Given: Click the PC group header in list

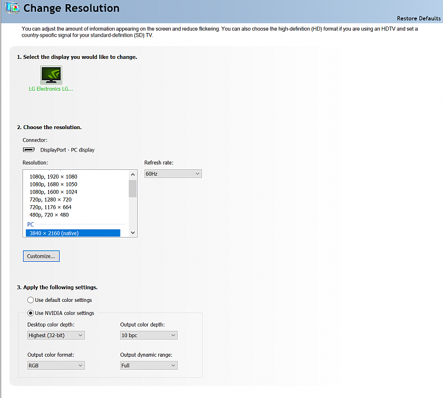Looking at the screenshot, I should pos(31,225).
